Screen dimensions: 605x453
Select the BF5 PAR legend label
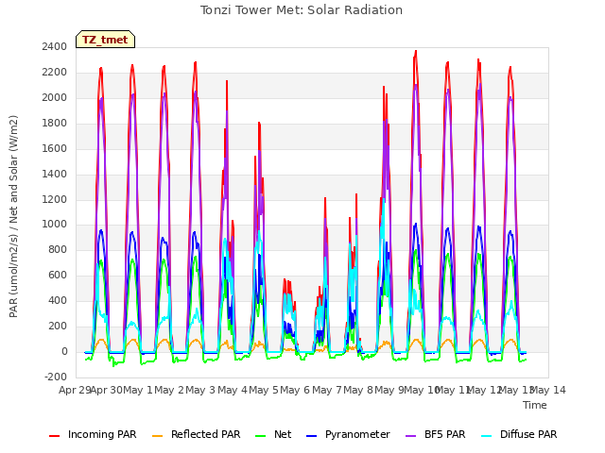click(x=445, y=434)
